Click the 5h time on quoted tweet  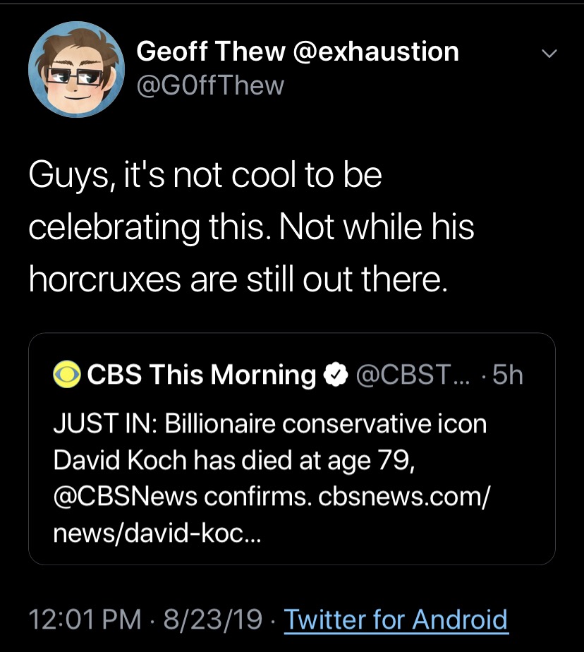click(x=508, y=375)
